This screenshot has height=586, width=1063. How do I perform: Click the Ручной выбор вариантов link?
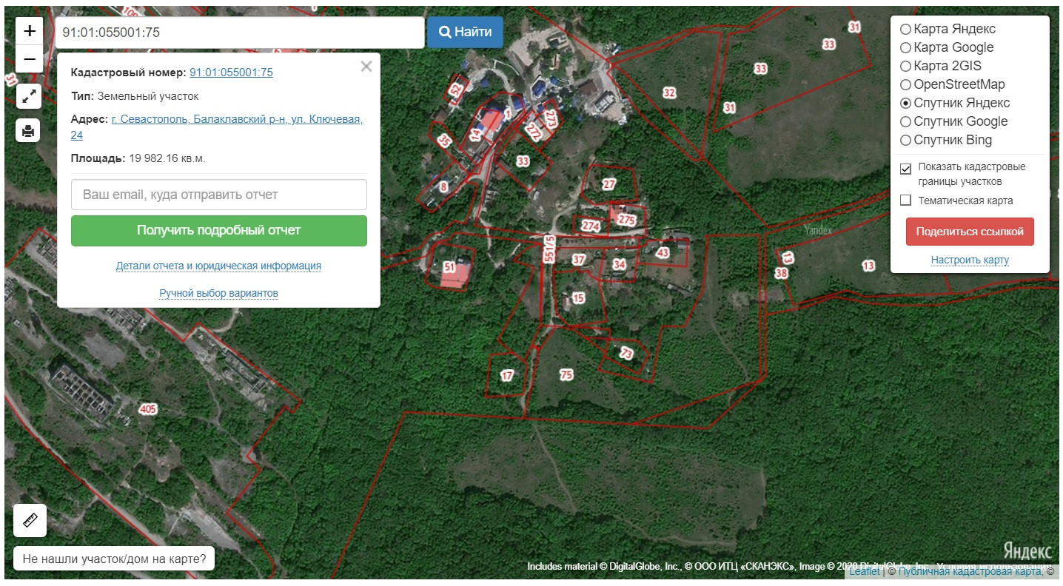[x=219, y=294]
